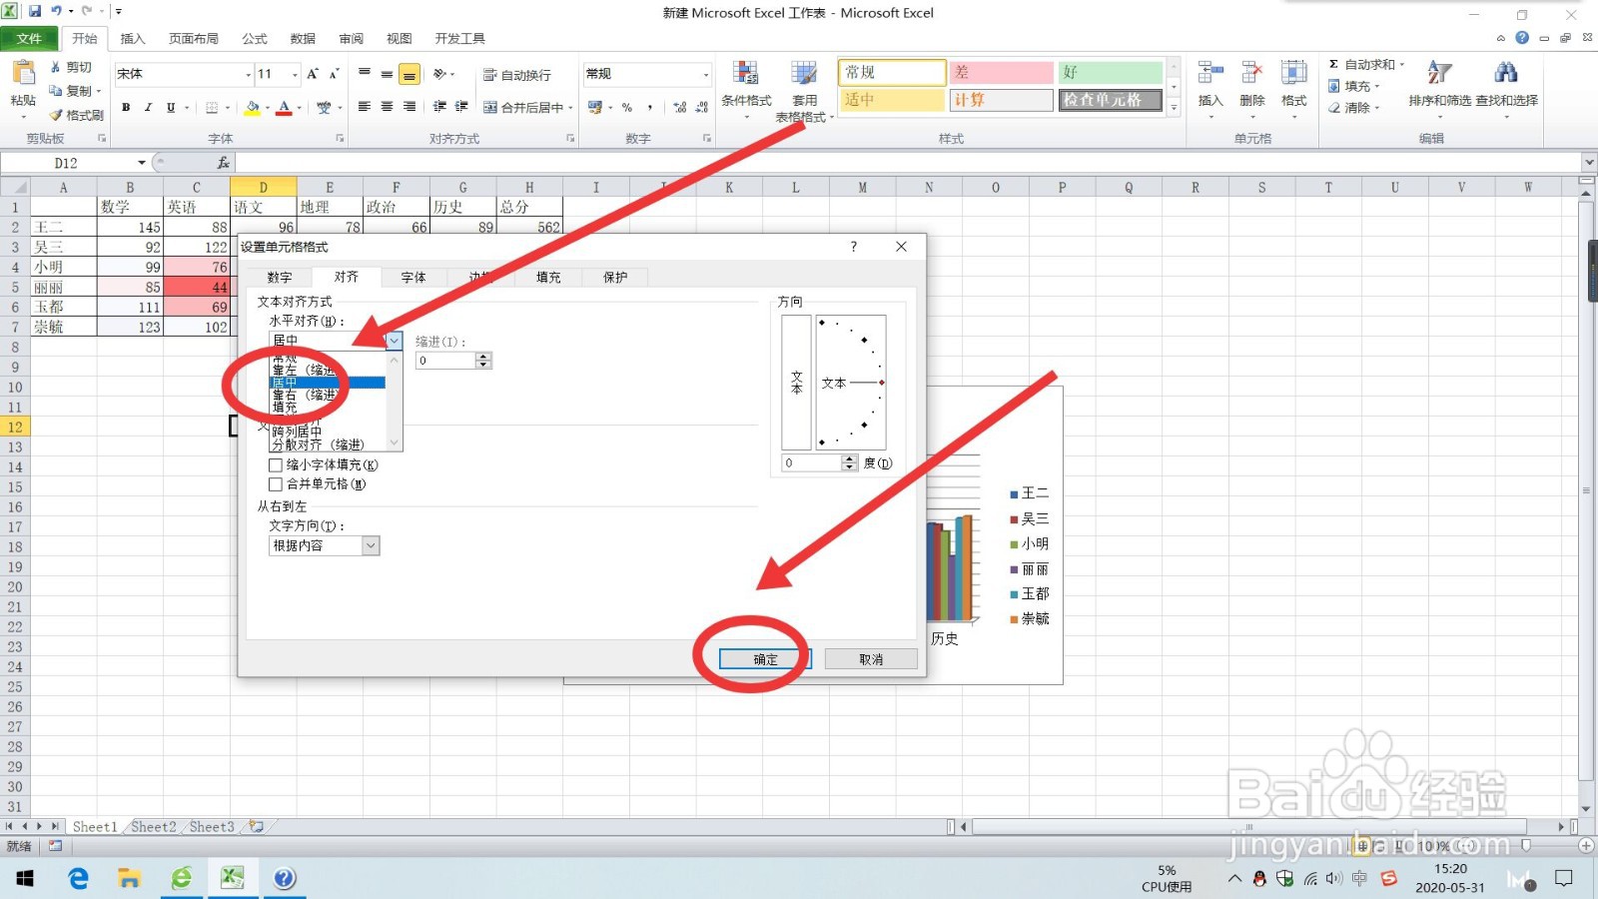
Task: Check the 缩小字体填充 checkbox
Action: [276, 464]
